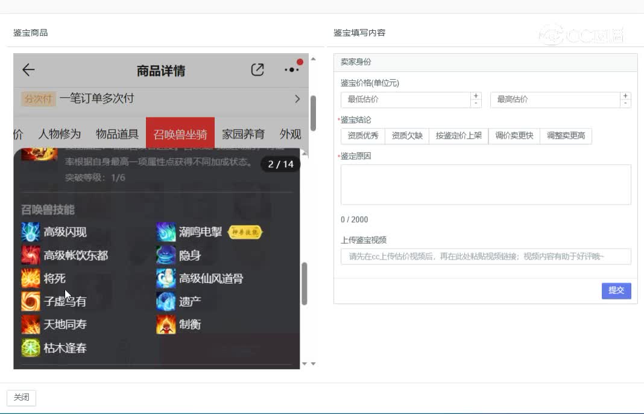
Task: Switch to 家园养育 tab
Action: [243, 134]
